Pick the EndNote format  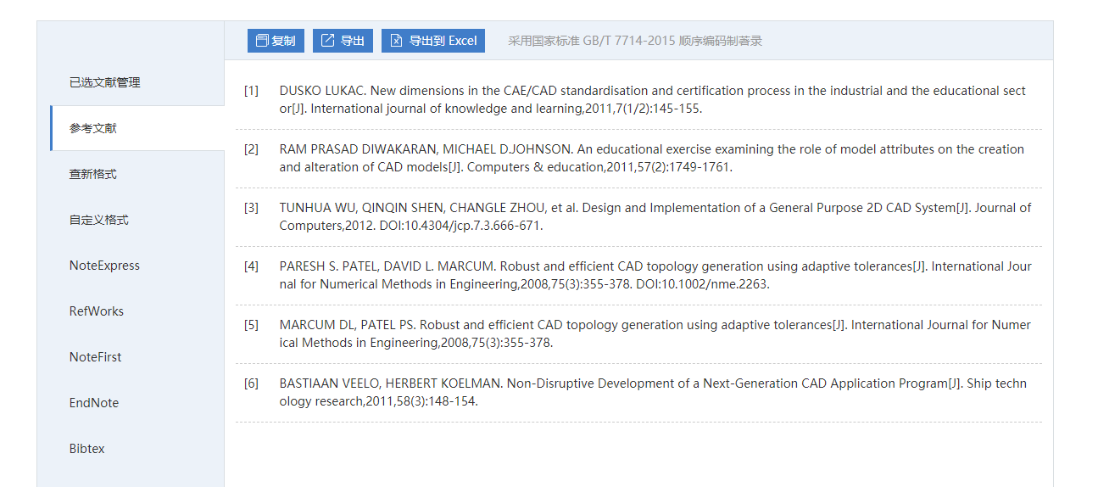(x=94, y=403)
